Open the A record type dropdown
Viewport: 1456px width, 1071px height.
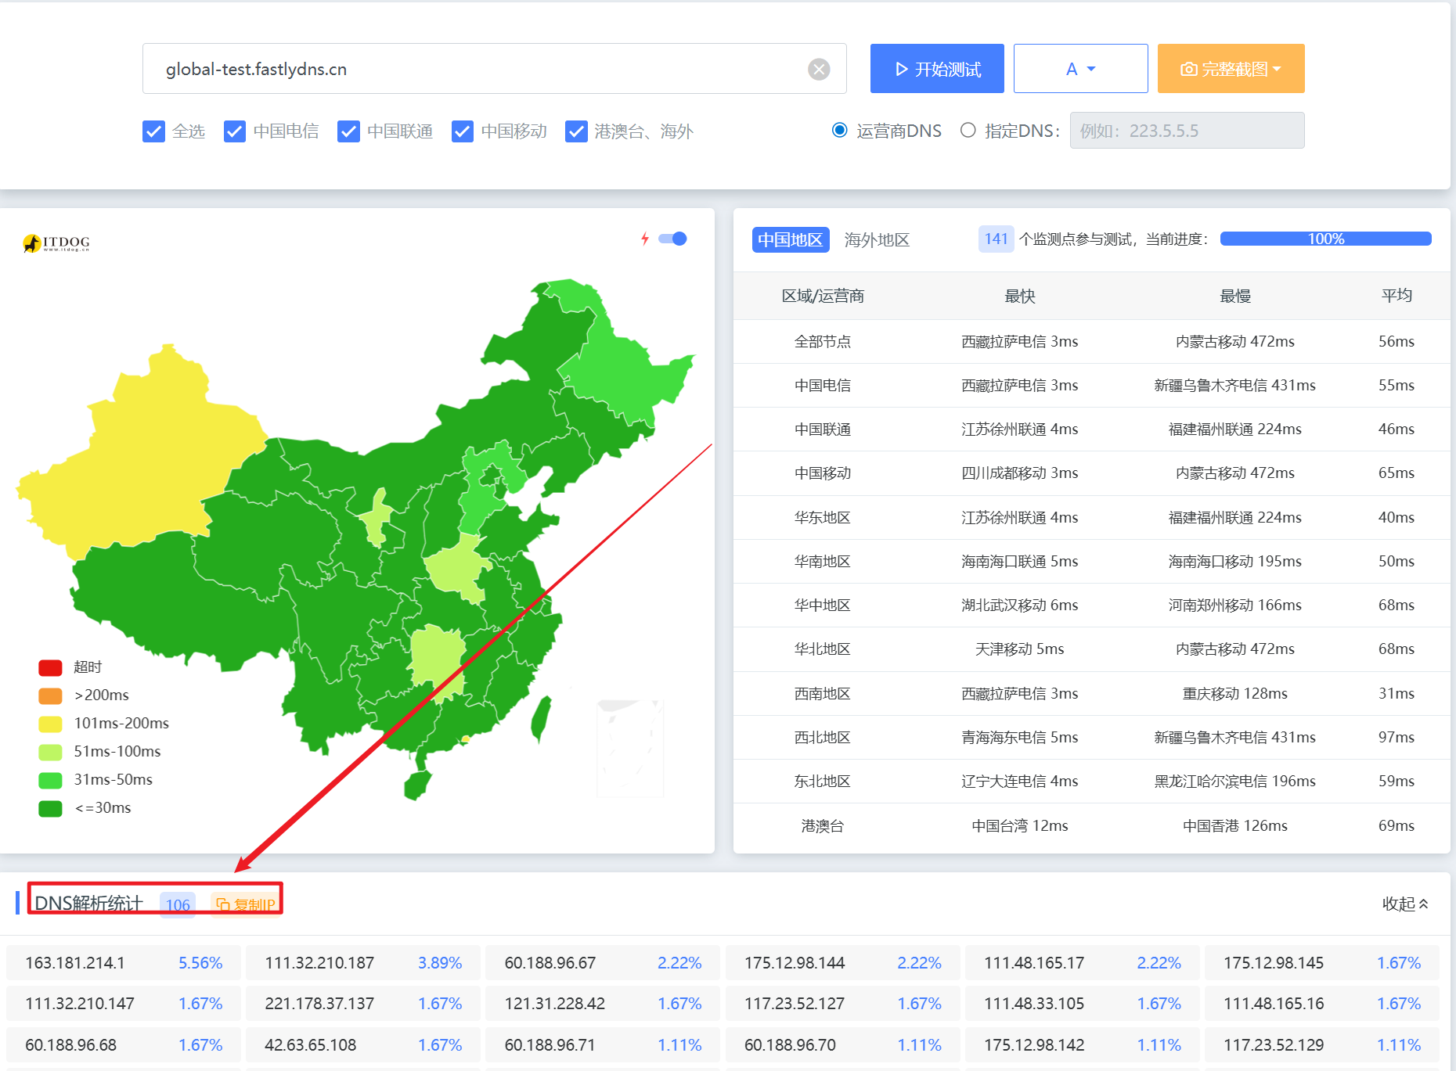[1080, 69]
